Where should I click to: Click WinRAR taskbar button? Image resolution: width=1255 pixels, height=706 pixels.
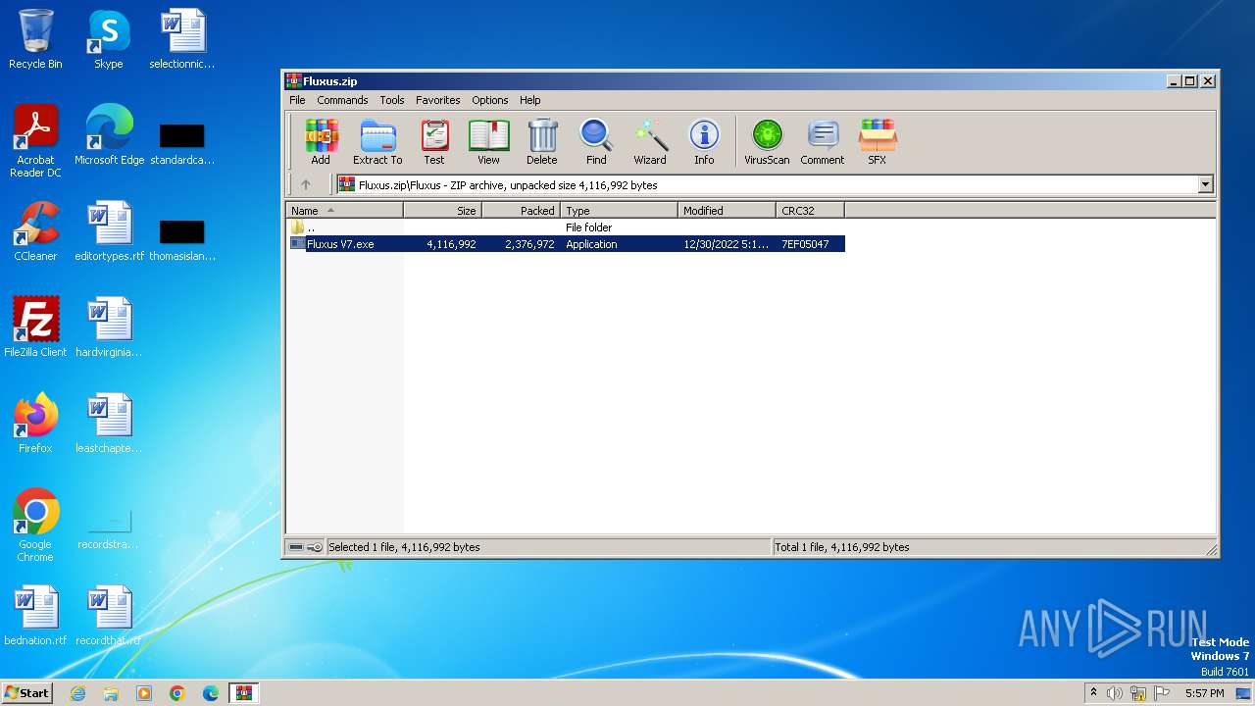[x=243, y=693]
